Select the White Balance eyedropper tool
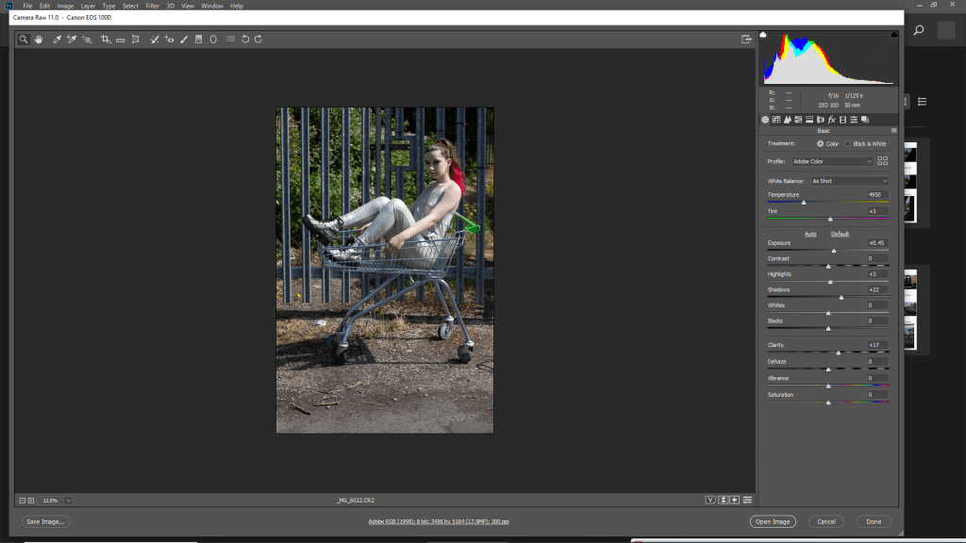Viewport: 966px width, 543px height. tap(57, 40)
